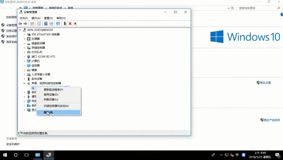Open the Control Panel address bar dropdown arrow
The image size is (283, 160).
coord(229,8)
